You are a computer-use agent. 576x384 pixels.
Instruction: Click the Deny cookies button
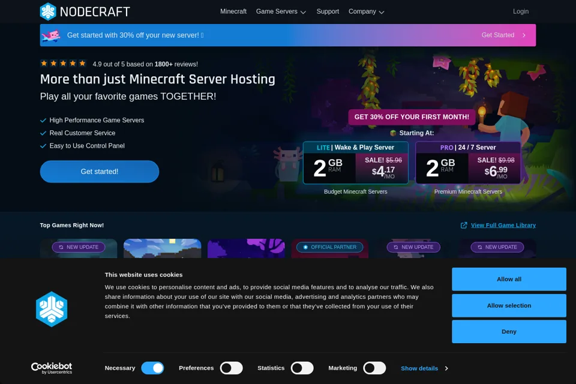click(x=509, y=331)
